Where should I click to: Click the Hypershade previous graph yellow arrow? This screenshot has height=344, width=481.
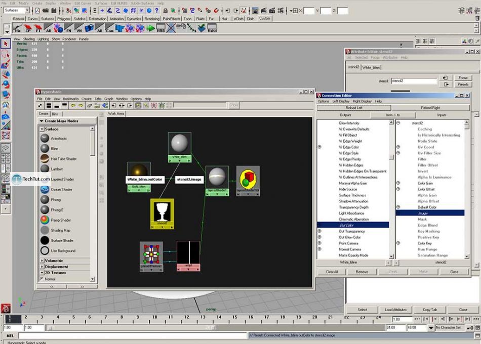click(73, 105)
